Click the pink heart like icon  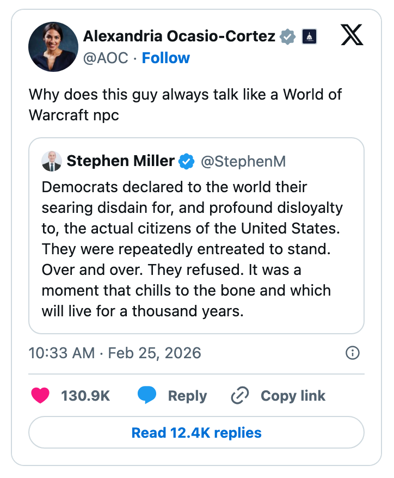tap(41, 396)
